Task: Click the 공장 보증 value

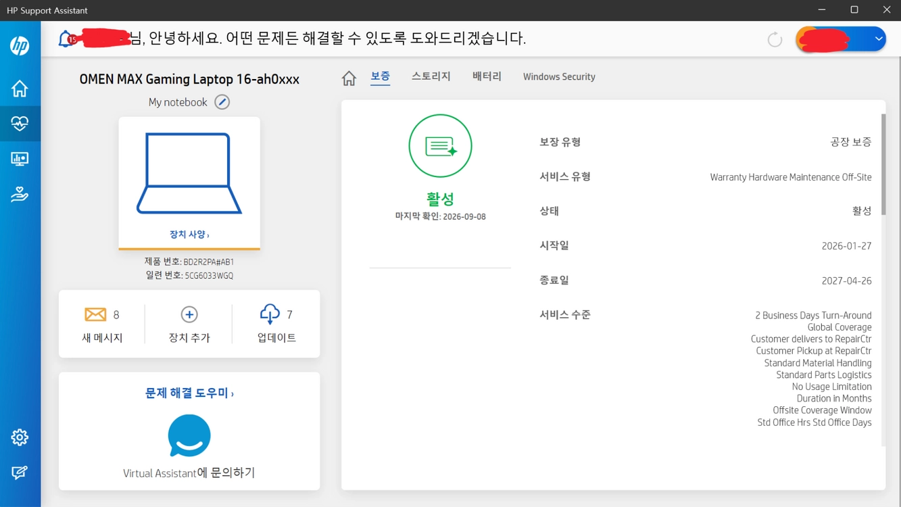Action: (x=851, y=142)
